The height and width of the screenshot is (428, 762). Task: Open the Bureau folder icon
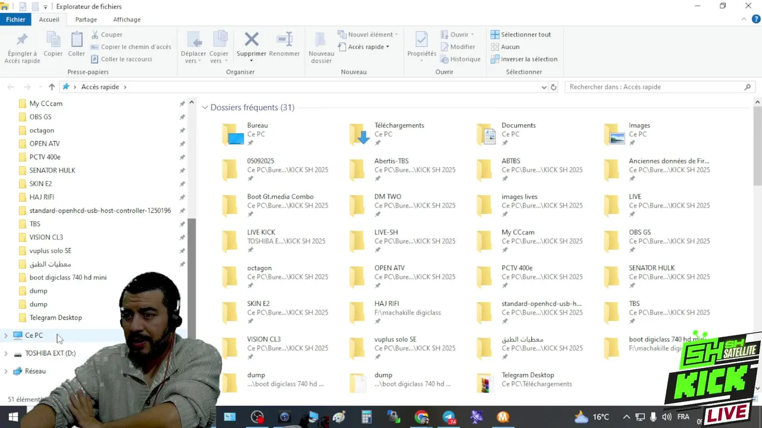[233, 134]
